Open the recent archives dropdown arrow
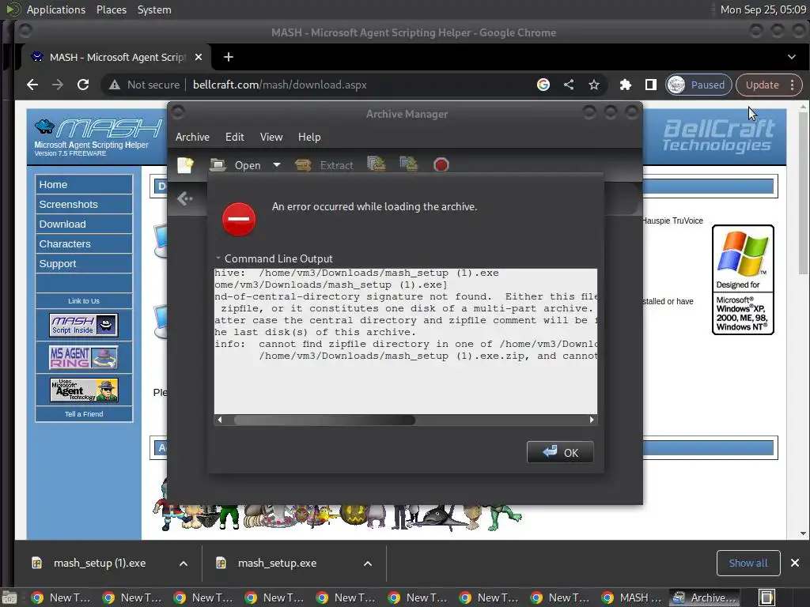This screenshot has width=810, height=607. [x=277, y=165]
